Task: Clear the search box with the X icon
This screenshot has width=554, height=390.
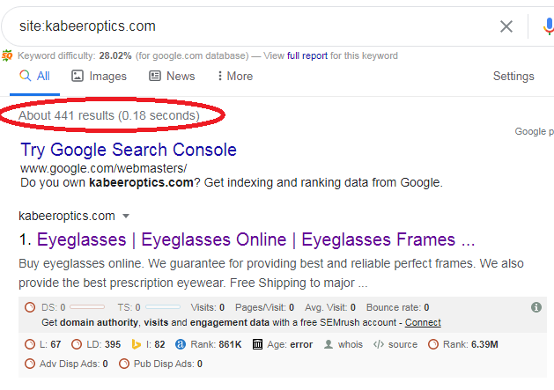Action: [506, 26]
